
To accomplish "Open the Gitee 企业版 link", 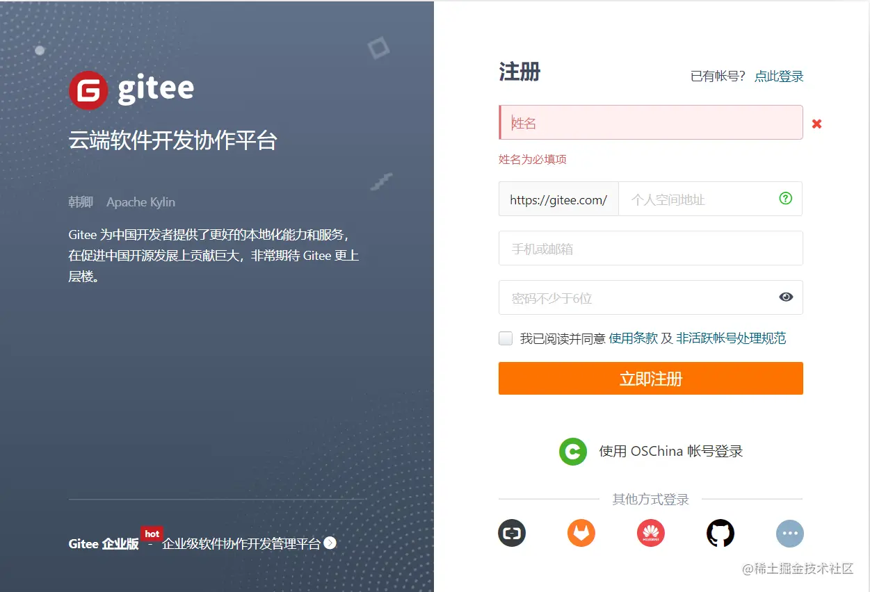I will [x=104, y=544].
